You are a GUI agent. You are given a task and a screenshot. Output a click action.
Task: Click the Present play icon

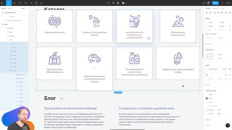pos(222,3)
